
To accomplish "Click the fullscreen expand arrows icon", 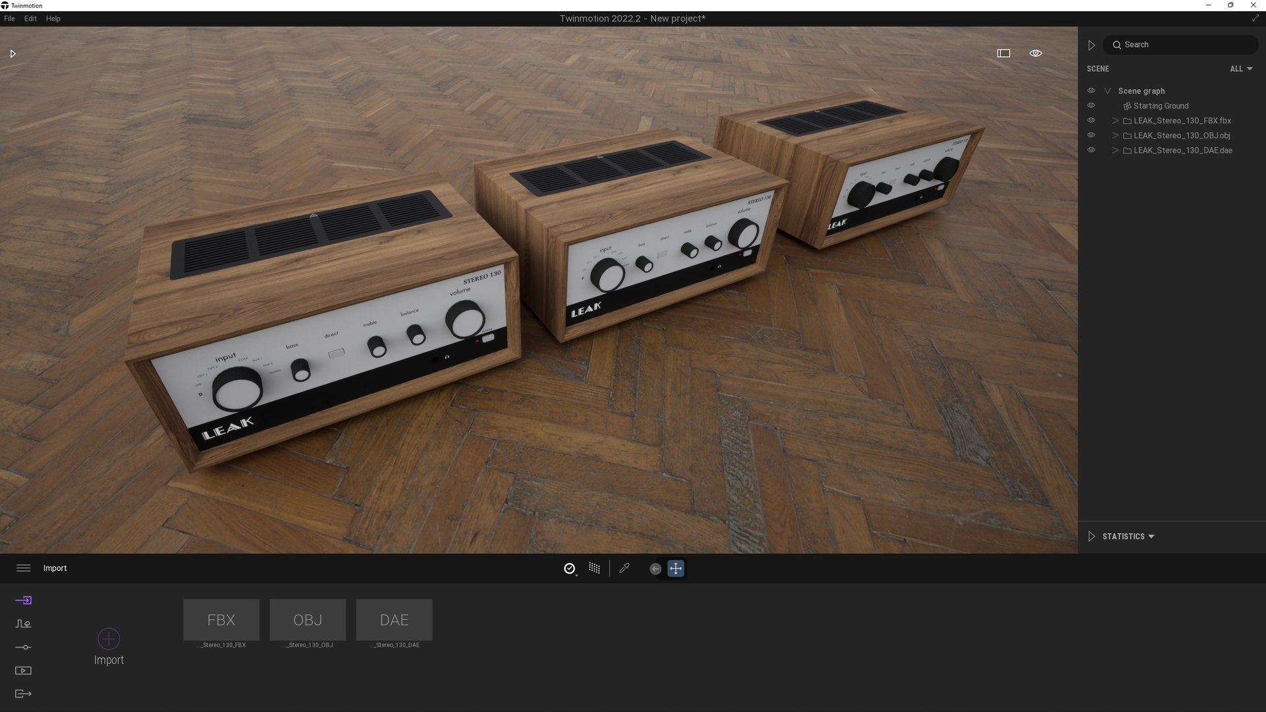I will tap(1255, 18).
